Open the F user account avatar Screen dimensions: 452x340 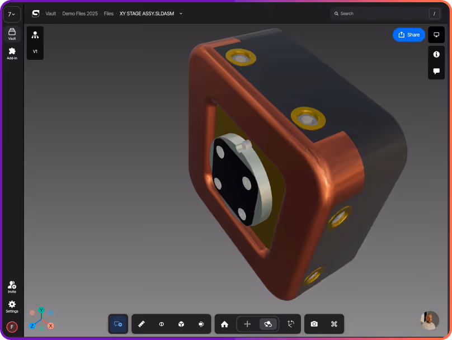[12, 327]
